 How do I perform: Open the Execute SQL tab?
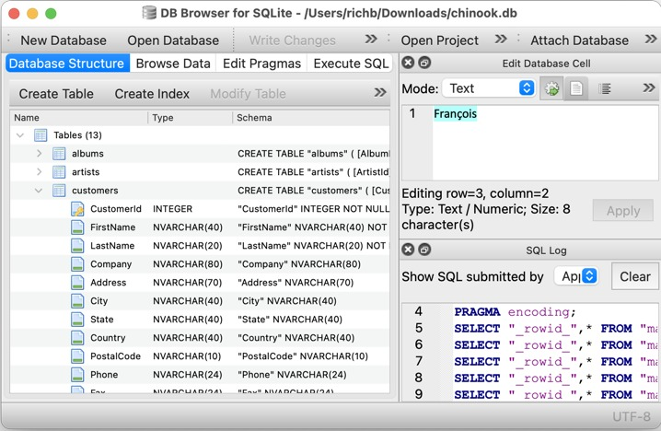click(351, 64)
